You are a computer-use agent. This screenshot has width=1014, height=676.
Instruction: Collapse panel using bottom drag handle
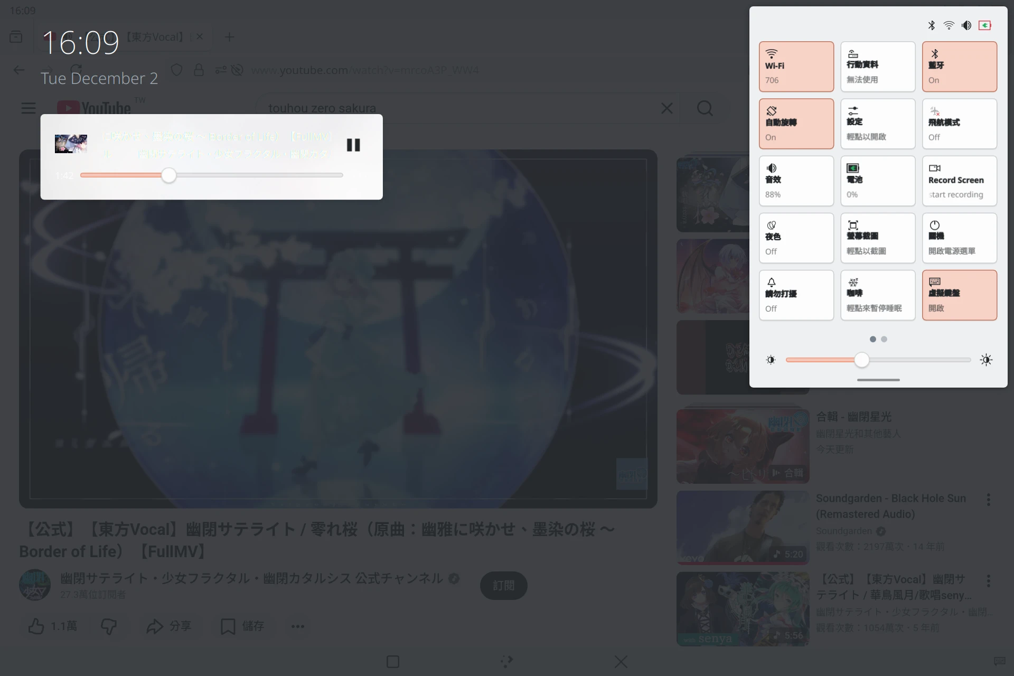click(878, 380)
